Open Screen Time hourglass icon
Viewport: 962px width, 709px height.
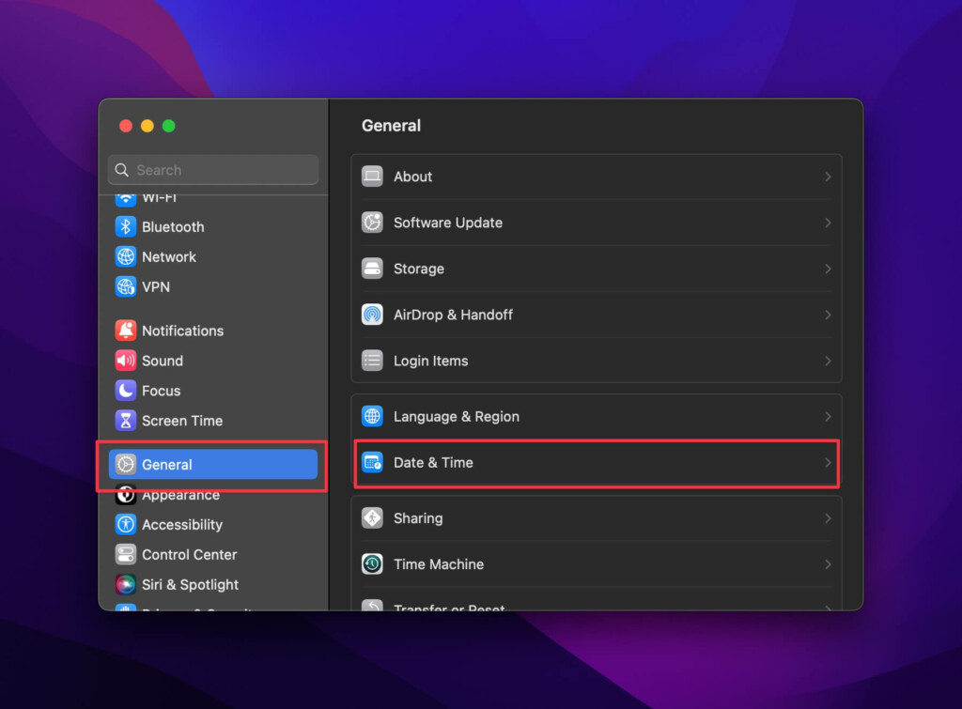pos(126,421)
